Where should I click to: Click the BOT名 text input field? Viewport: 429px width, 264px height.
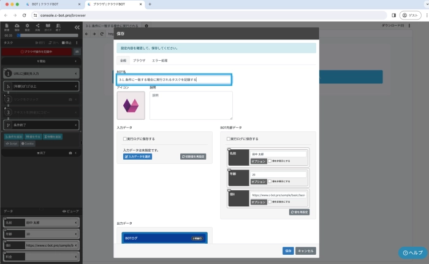(x=173, y=79)
